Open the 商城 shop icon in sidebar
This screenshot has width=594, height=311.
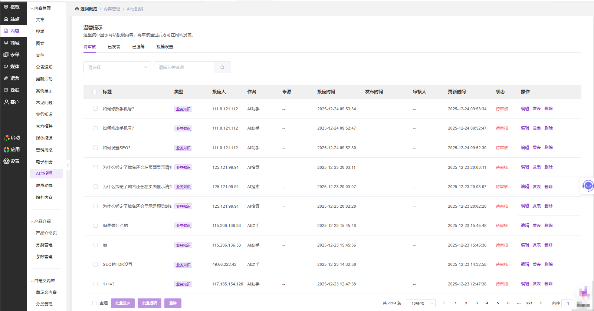pos(6,43)
